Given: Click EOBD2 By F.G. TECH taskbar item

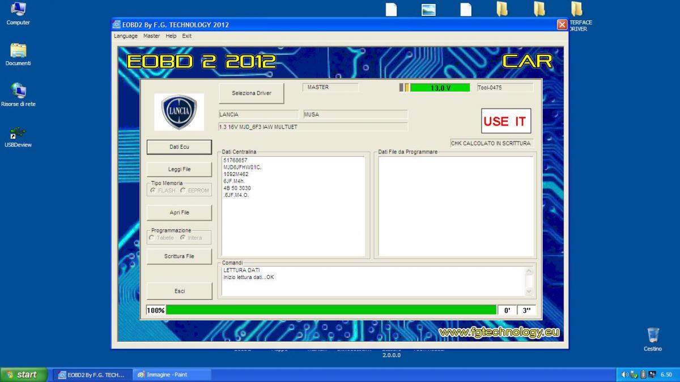Looking at the screenshot, I should [x=93, y=375].
